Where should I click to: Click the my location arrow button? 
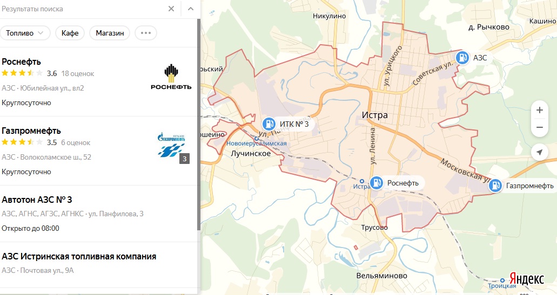[539, 152]
